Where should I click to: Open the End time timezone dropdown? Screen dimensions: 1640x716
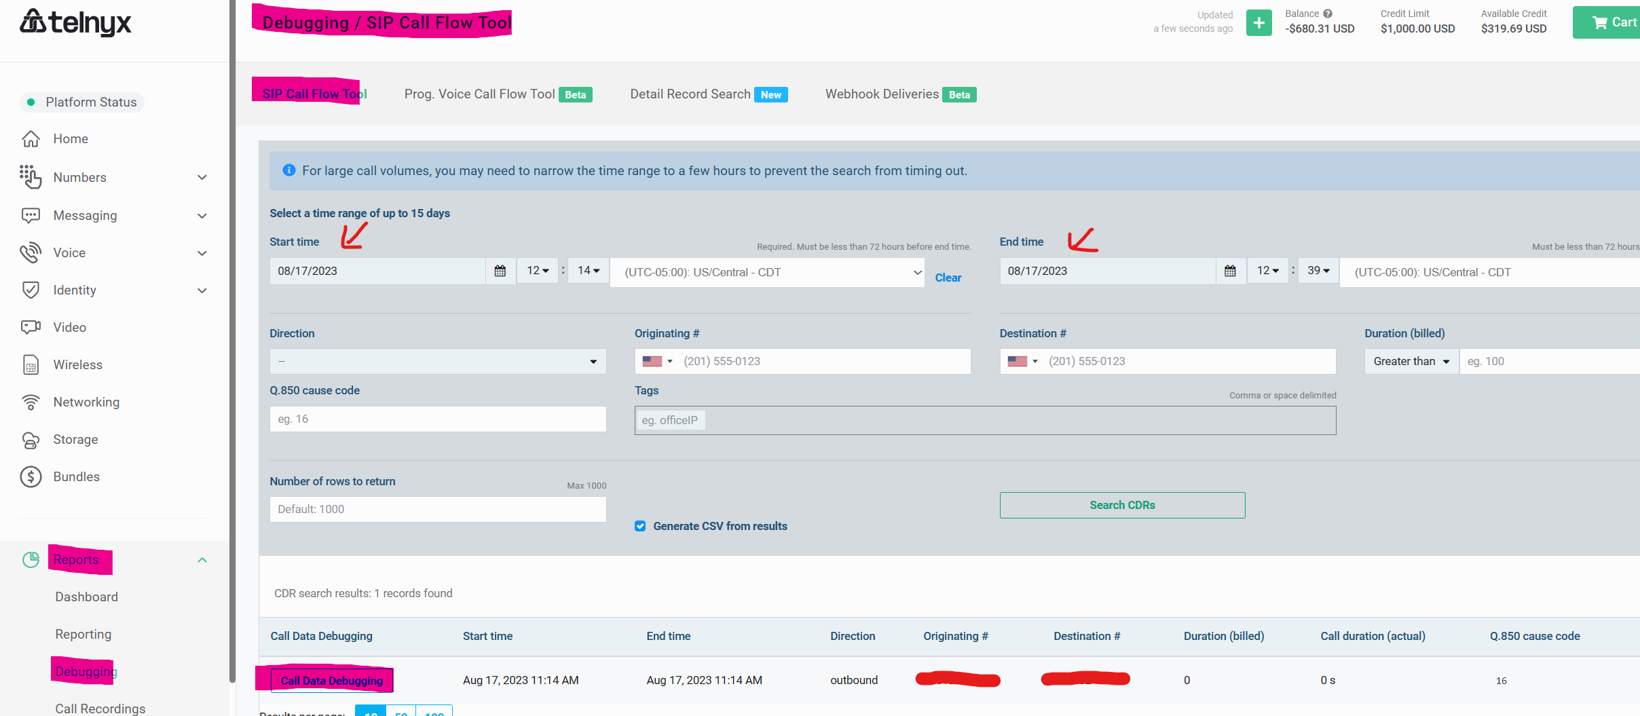click(1490, 272)
